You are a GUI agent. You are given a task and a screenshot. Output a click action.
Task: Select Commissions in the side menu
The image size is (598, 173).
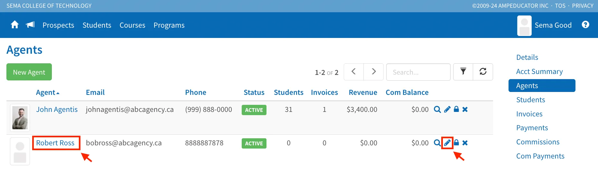coord(537,142)
